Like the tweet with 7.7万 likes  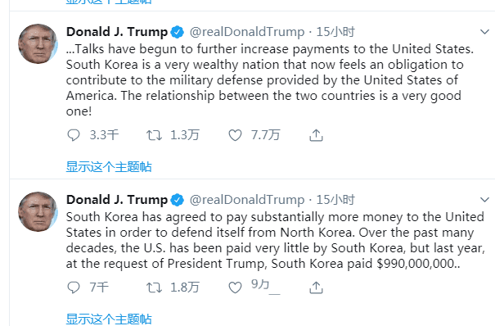235,135
